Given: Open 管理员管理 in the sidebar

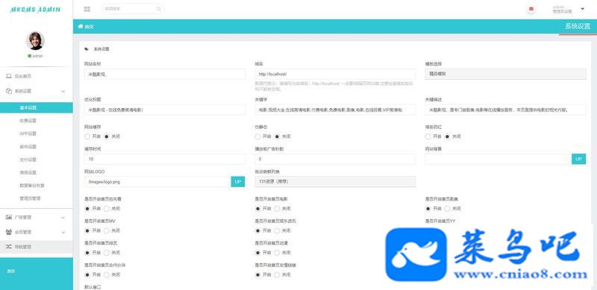Looking at the screenshot, I should [x=30, y=198].
